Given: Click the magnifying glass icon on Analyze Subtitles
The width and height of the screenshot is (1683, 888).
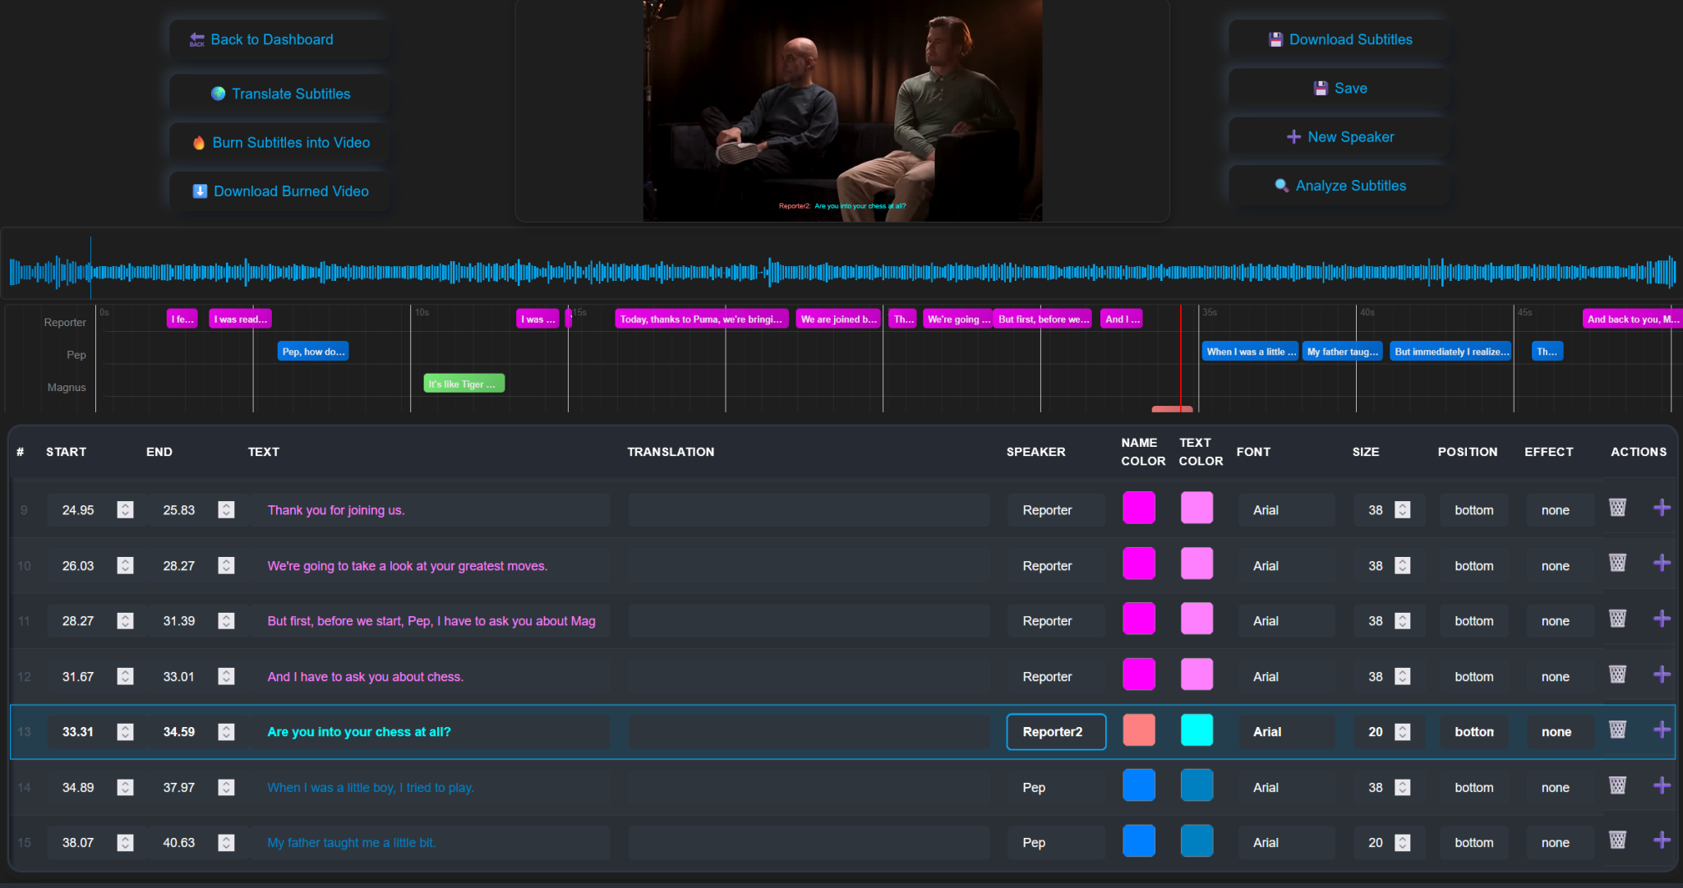Looking at the screenshot, I should [1282, 186].
